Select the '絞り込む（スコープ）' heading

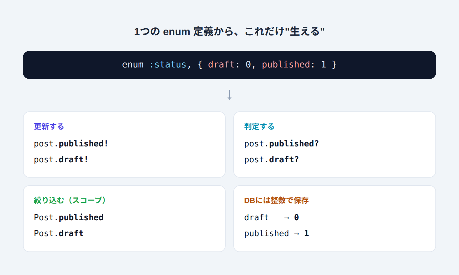tap(70, 200)
